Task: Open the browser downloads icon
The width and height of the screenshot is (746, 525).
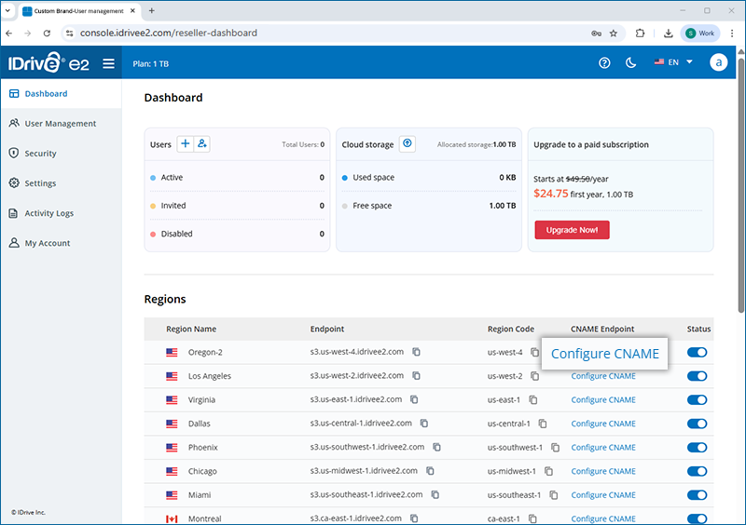Action: point(668,33)
